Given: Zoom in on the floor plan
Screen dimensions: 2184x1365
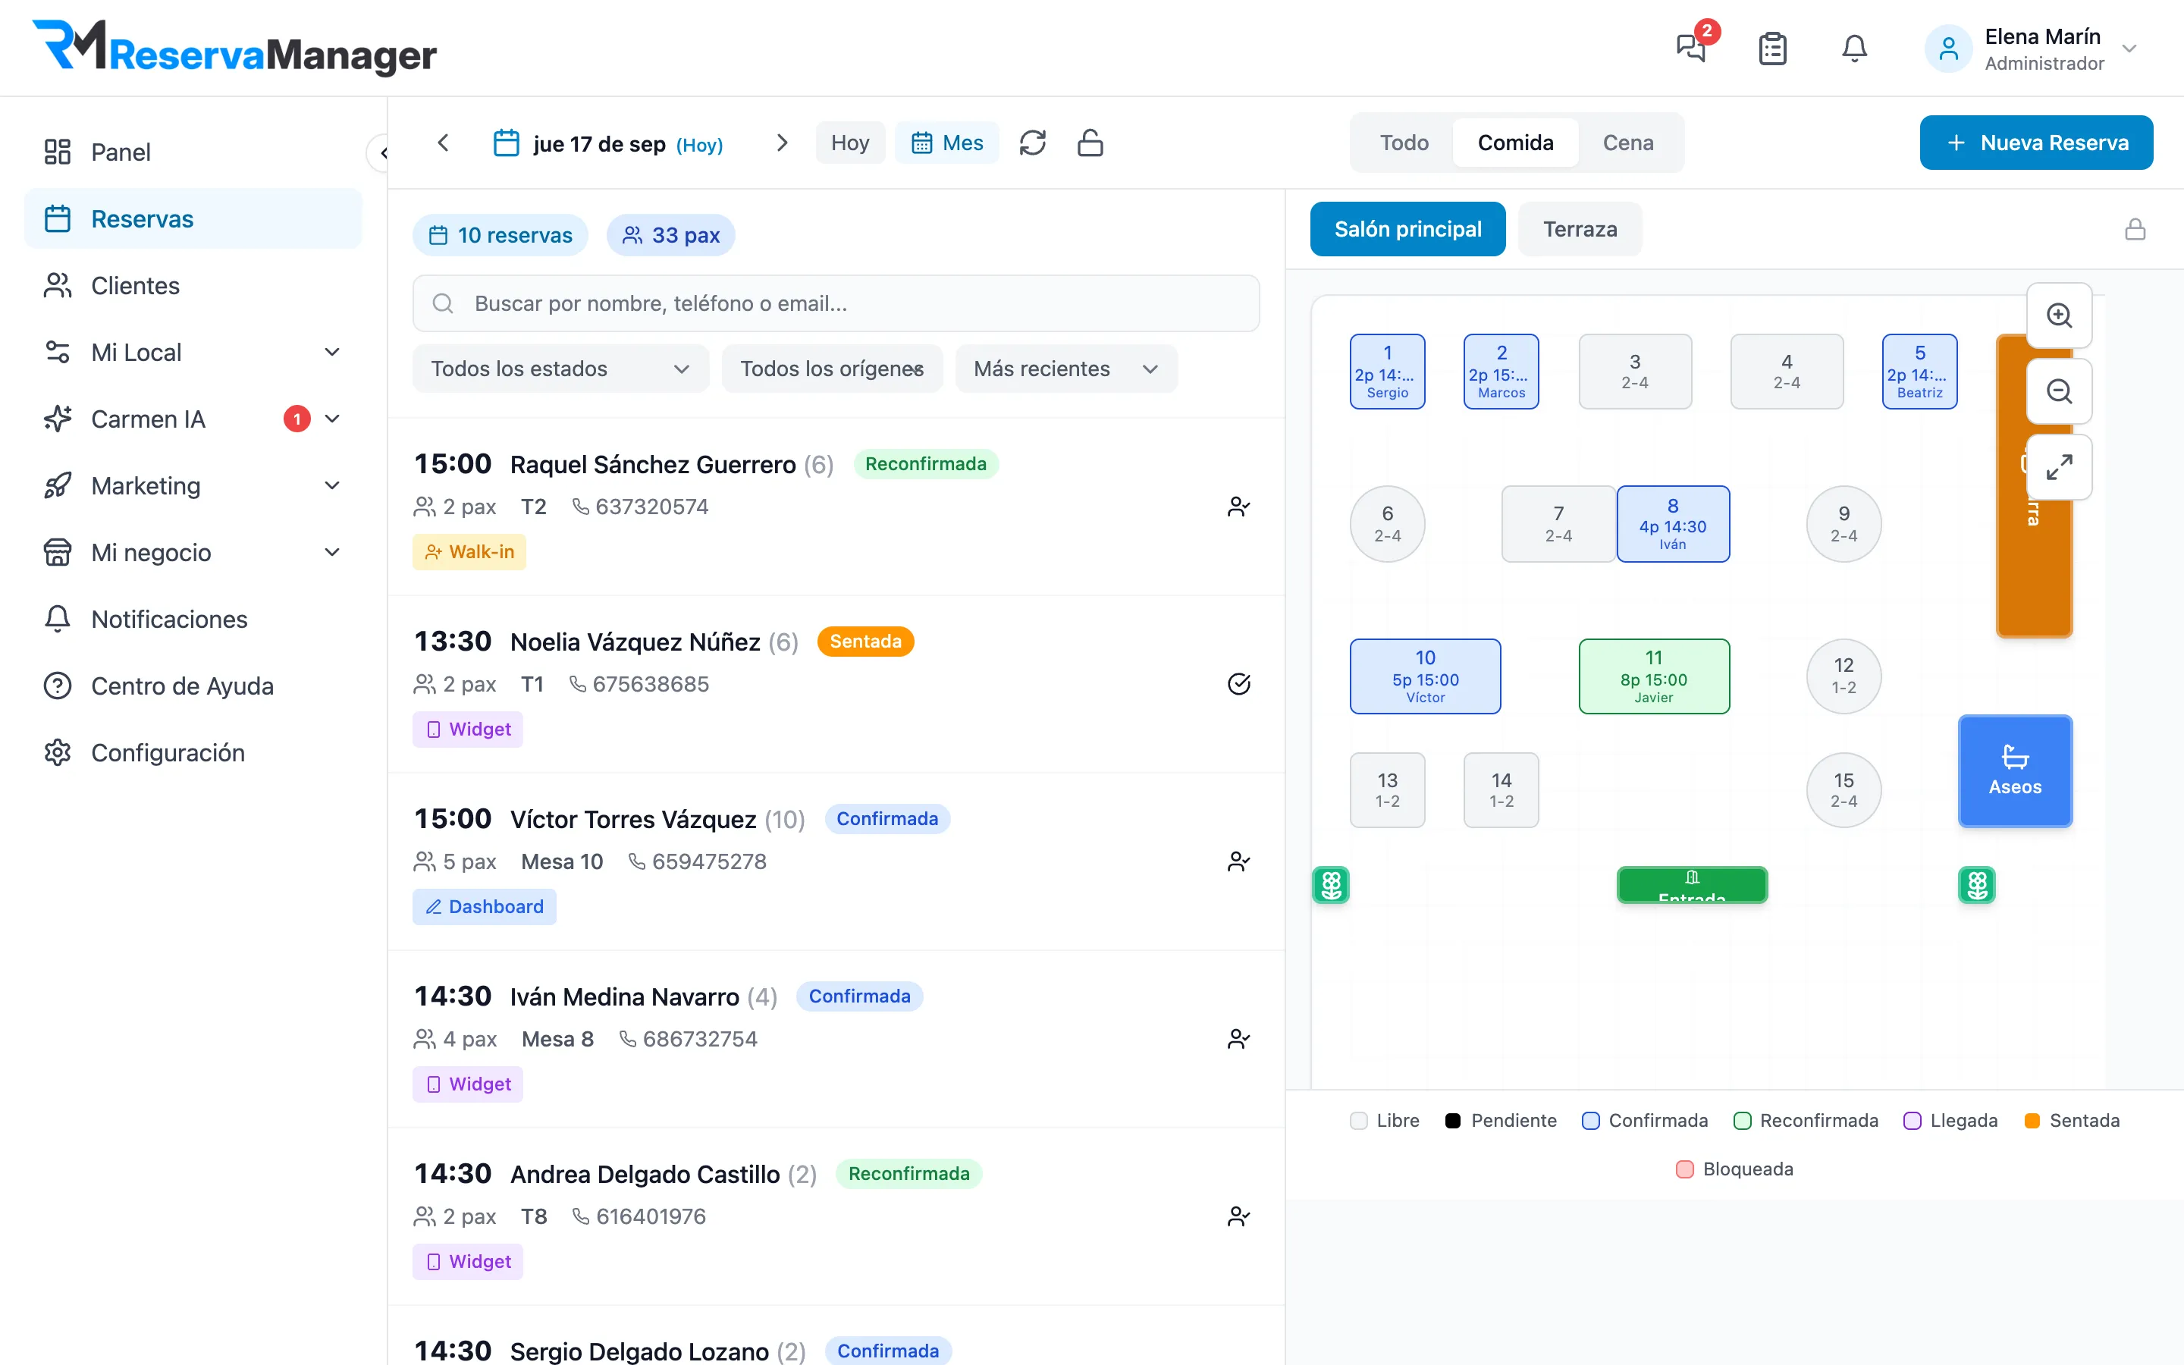Looking at the screenshot, I should (x=2059, y=315).
